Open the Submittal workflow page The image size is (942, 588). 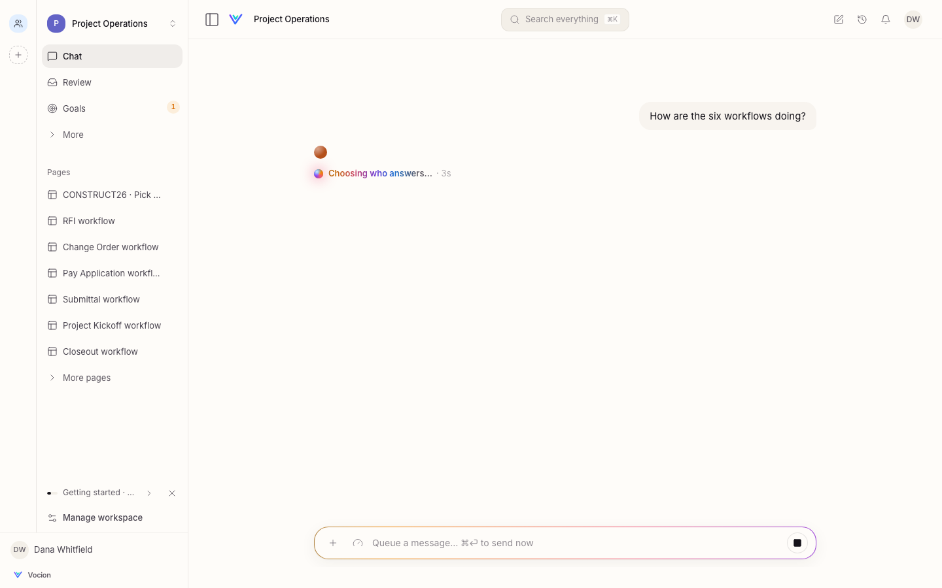[x=112, y=299]
